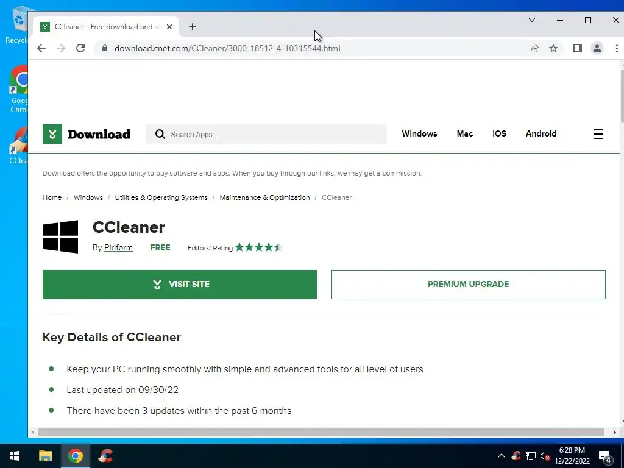Click the 'Key Details of CCleaner' heading
This screenshot has width=624, height=468.
click(x=112, y=337)
